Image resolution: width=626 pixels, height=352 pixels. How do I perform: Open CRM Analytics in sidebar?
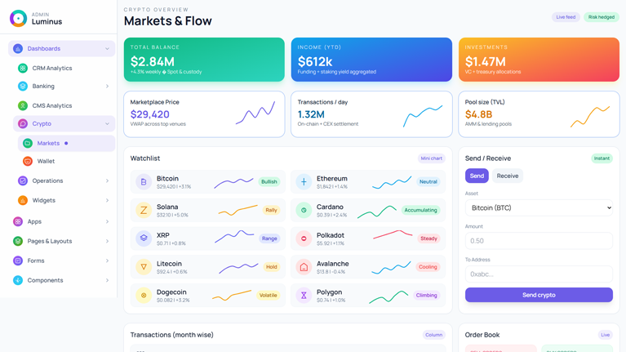pyautogui.click(x=52, y=69)
